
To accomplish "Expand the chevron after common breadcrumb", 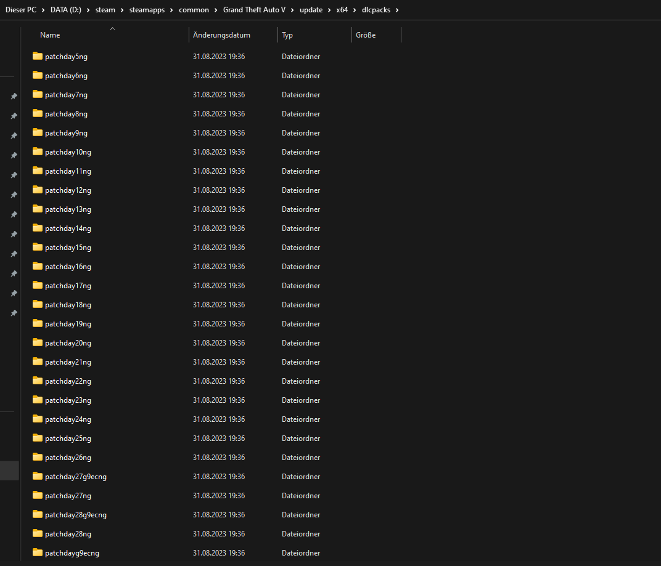I will pos(216,10).
